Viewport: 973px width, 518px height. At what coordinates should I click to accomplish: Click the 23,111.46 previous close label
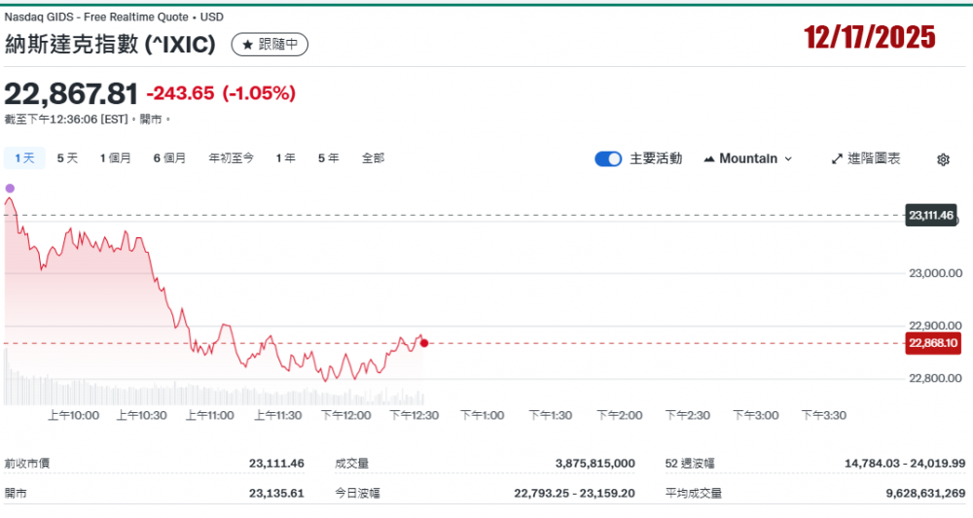click(931, 215)
